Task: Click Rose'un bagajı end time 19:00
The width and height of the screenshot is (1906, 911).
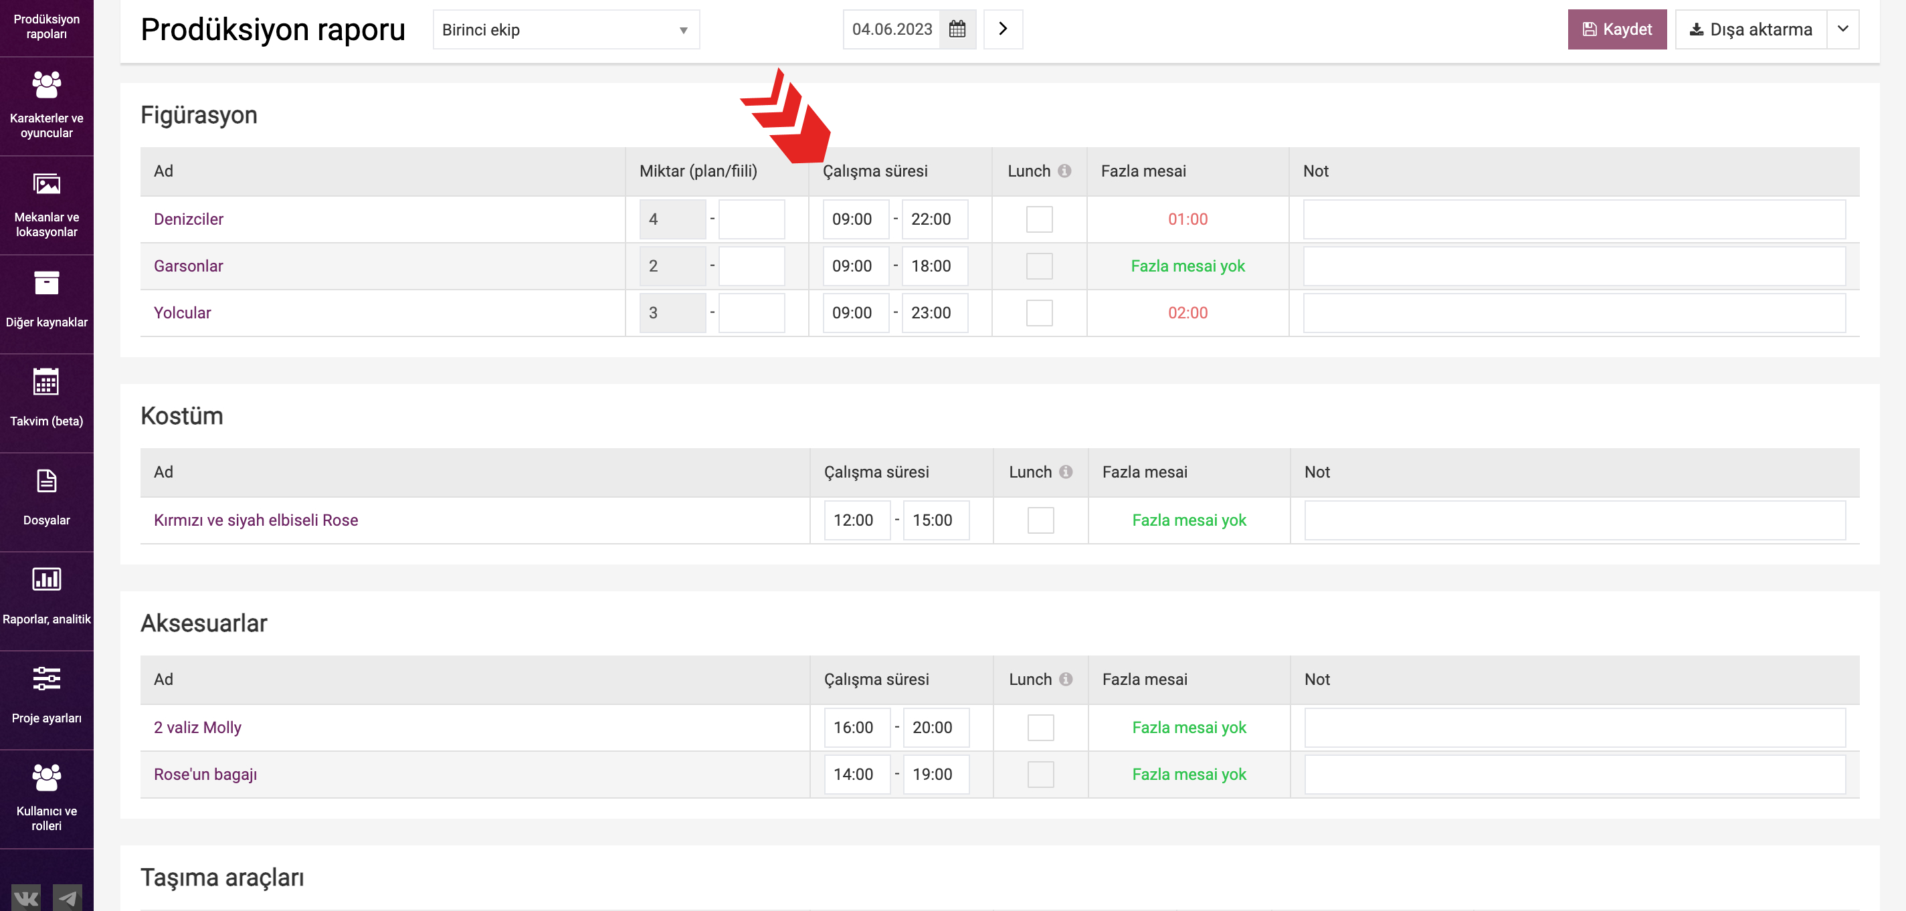Action: tap(936, 774)
